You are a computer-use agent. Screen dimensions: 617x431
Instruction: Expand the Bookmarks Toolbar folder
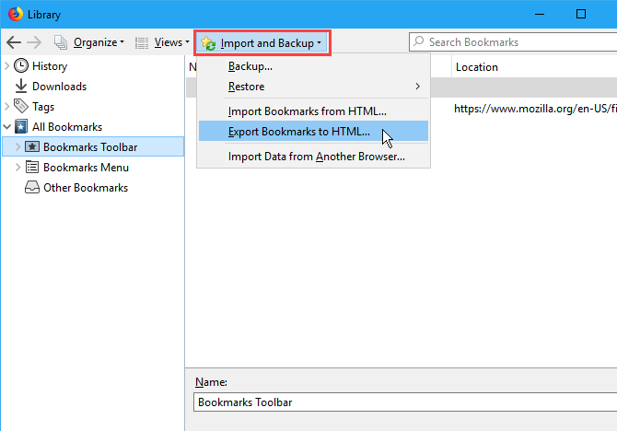tap(17, 146)
